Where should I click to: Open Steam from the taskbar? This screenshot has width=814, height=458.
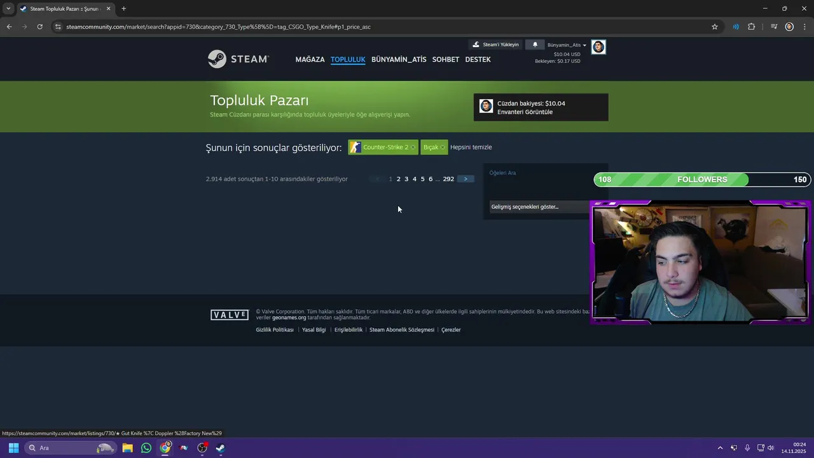click(x=220, y=448)
